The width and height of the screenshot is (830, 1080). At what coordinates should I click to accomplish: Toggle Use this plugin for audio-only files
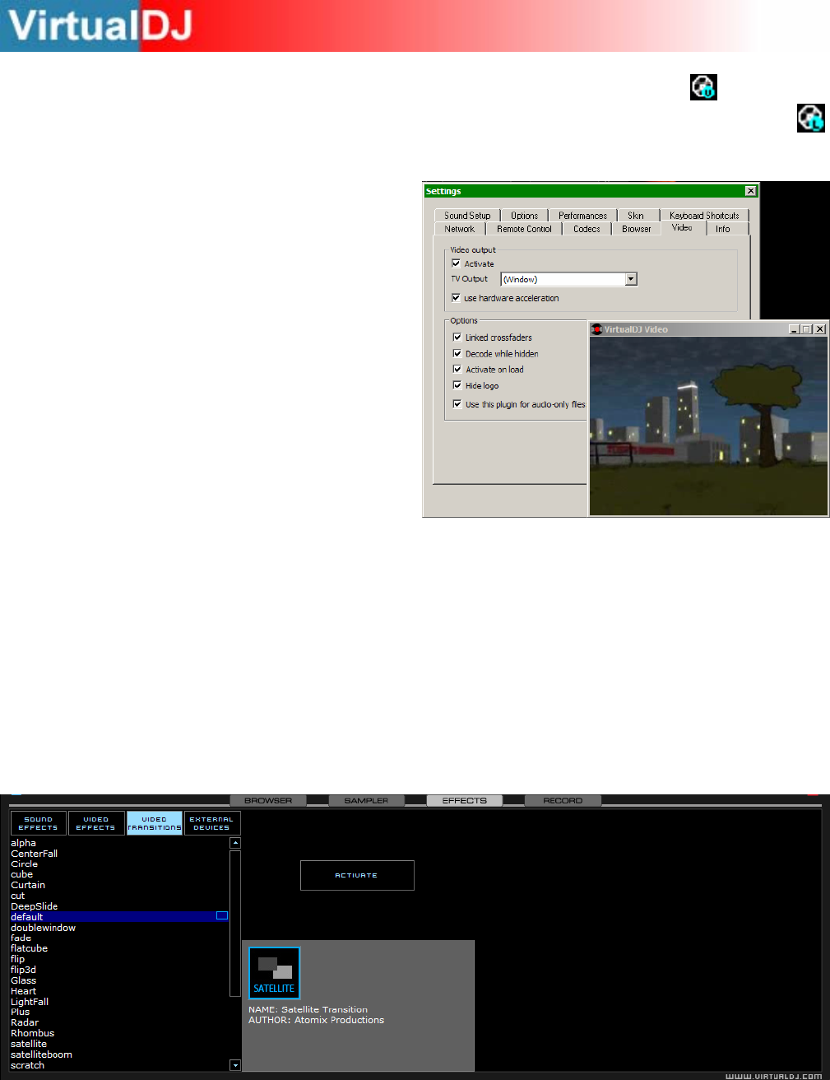pos(457,404)
